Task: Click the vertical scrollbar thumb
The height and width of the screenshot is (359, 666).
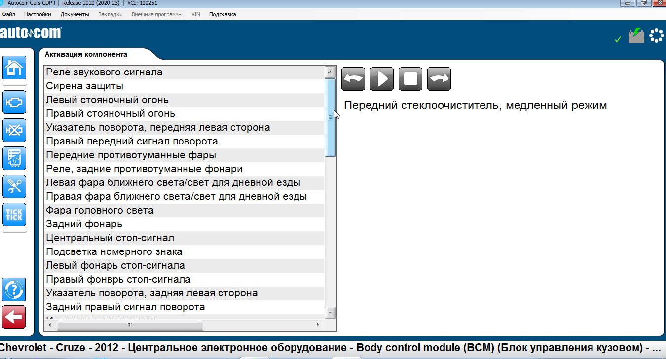Action: (x=330, y=117)
